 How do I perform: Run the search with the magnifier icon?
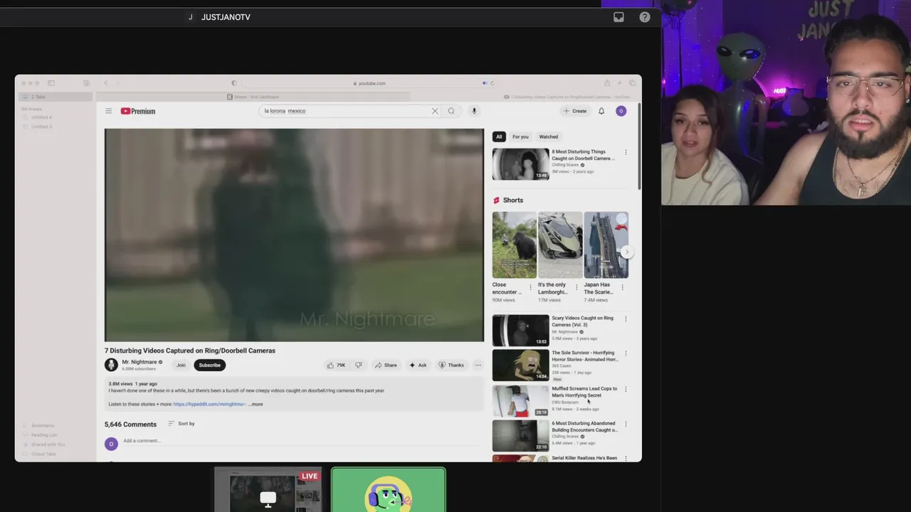coord(451,111)
